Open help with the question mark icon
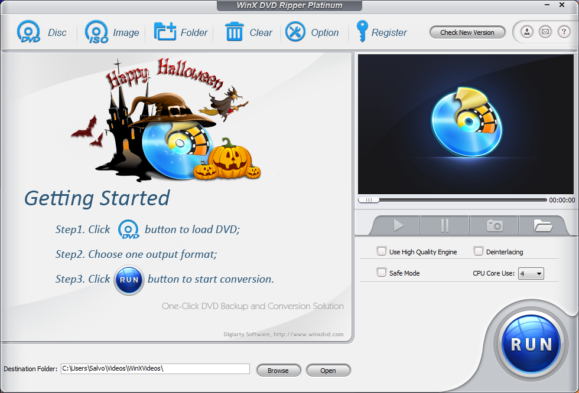This screenshot has height=393, width=579. coord(564,32)
